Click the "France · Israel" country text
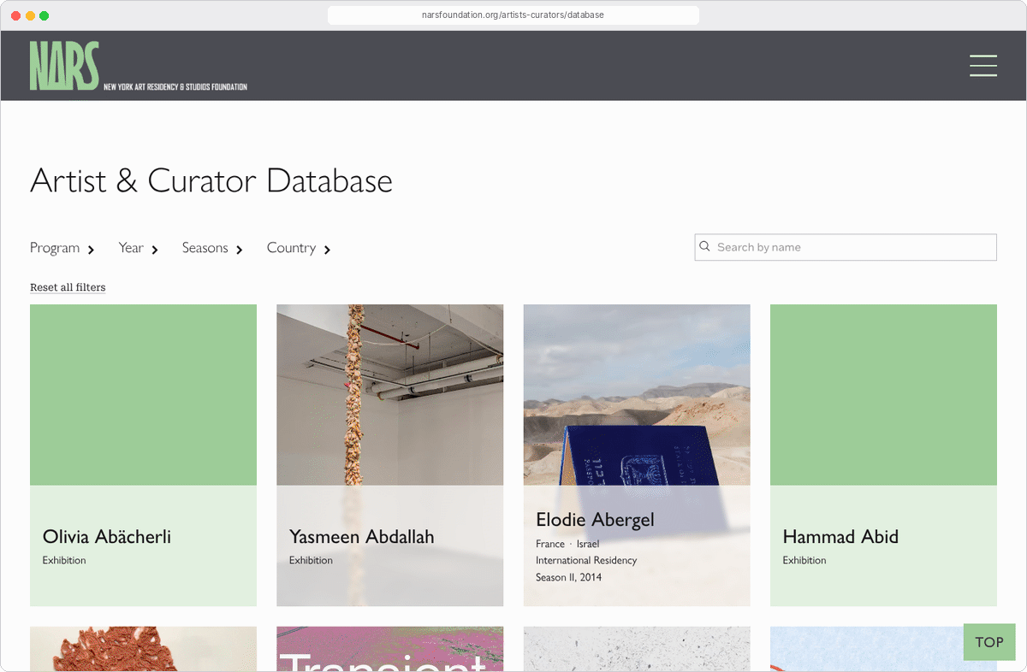Viewport: 1027px width, 672px height. click(x=567, y=544)
